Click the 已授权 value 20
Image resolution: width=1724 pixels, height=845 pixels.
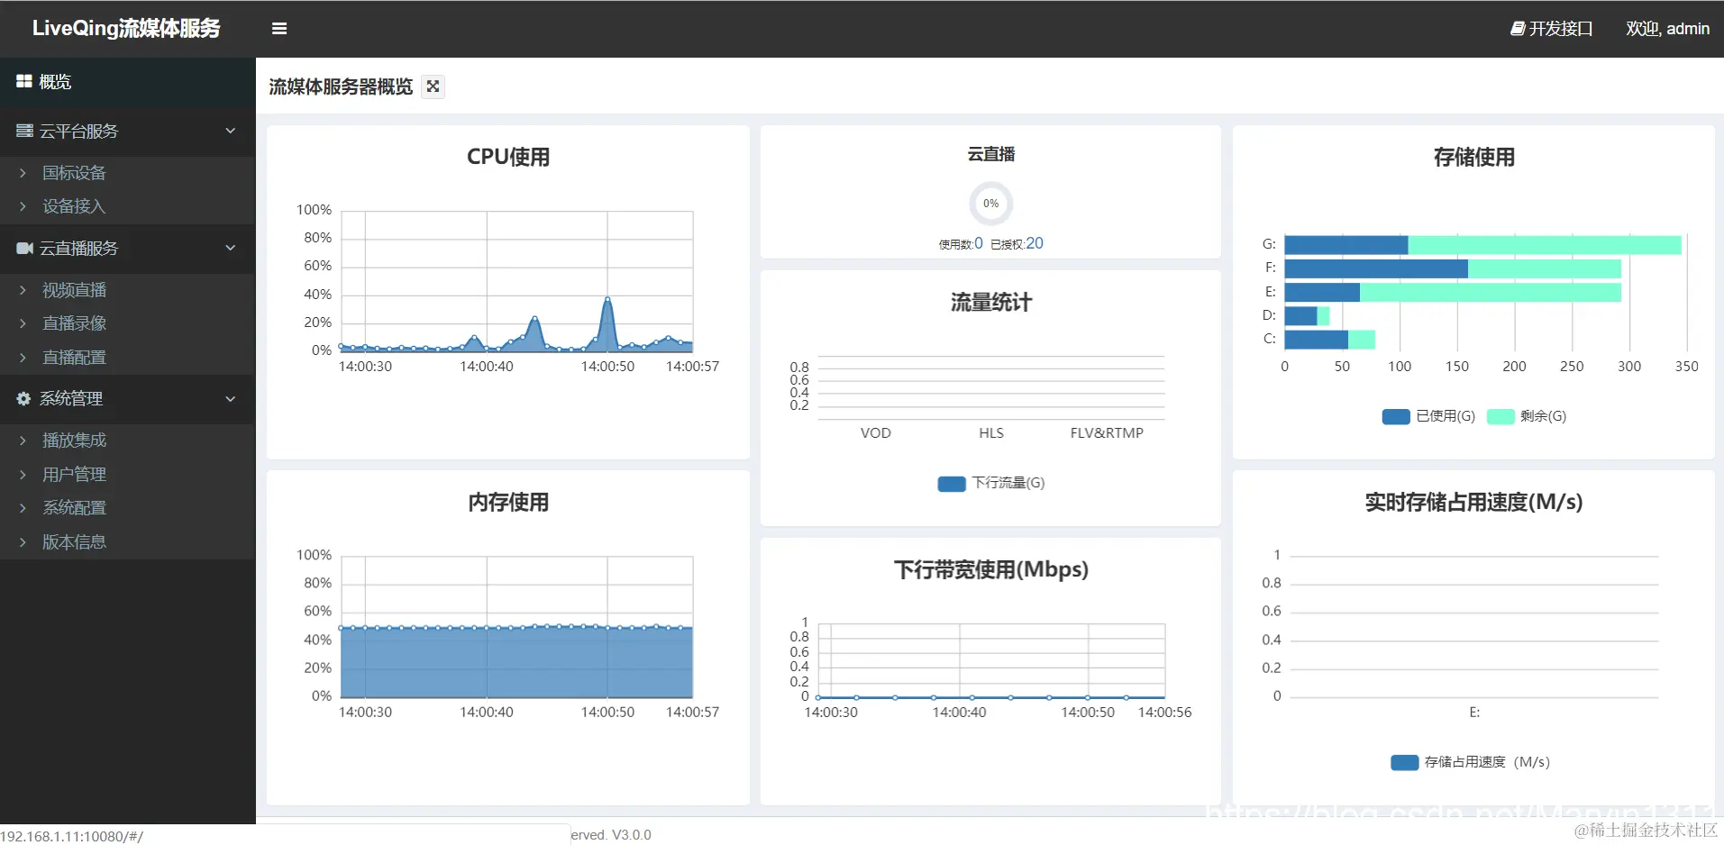(1035, 243)
